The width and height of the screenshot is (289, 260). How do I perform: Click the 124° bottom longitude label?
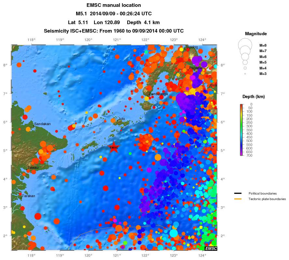pyautogui.click(x=202, y=255)
